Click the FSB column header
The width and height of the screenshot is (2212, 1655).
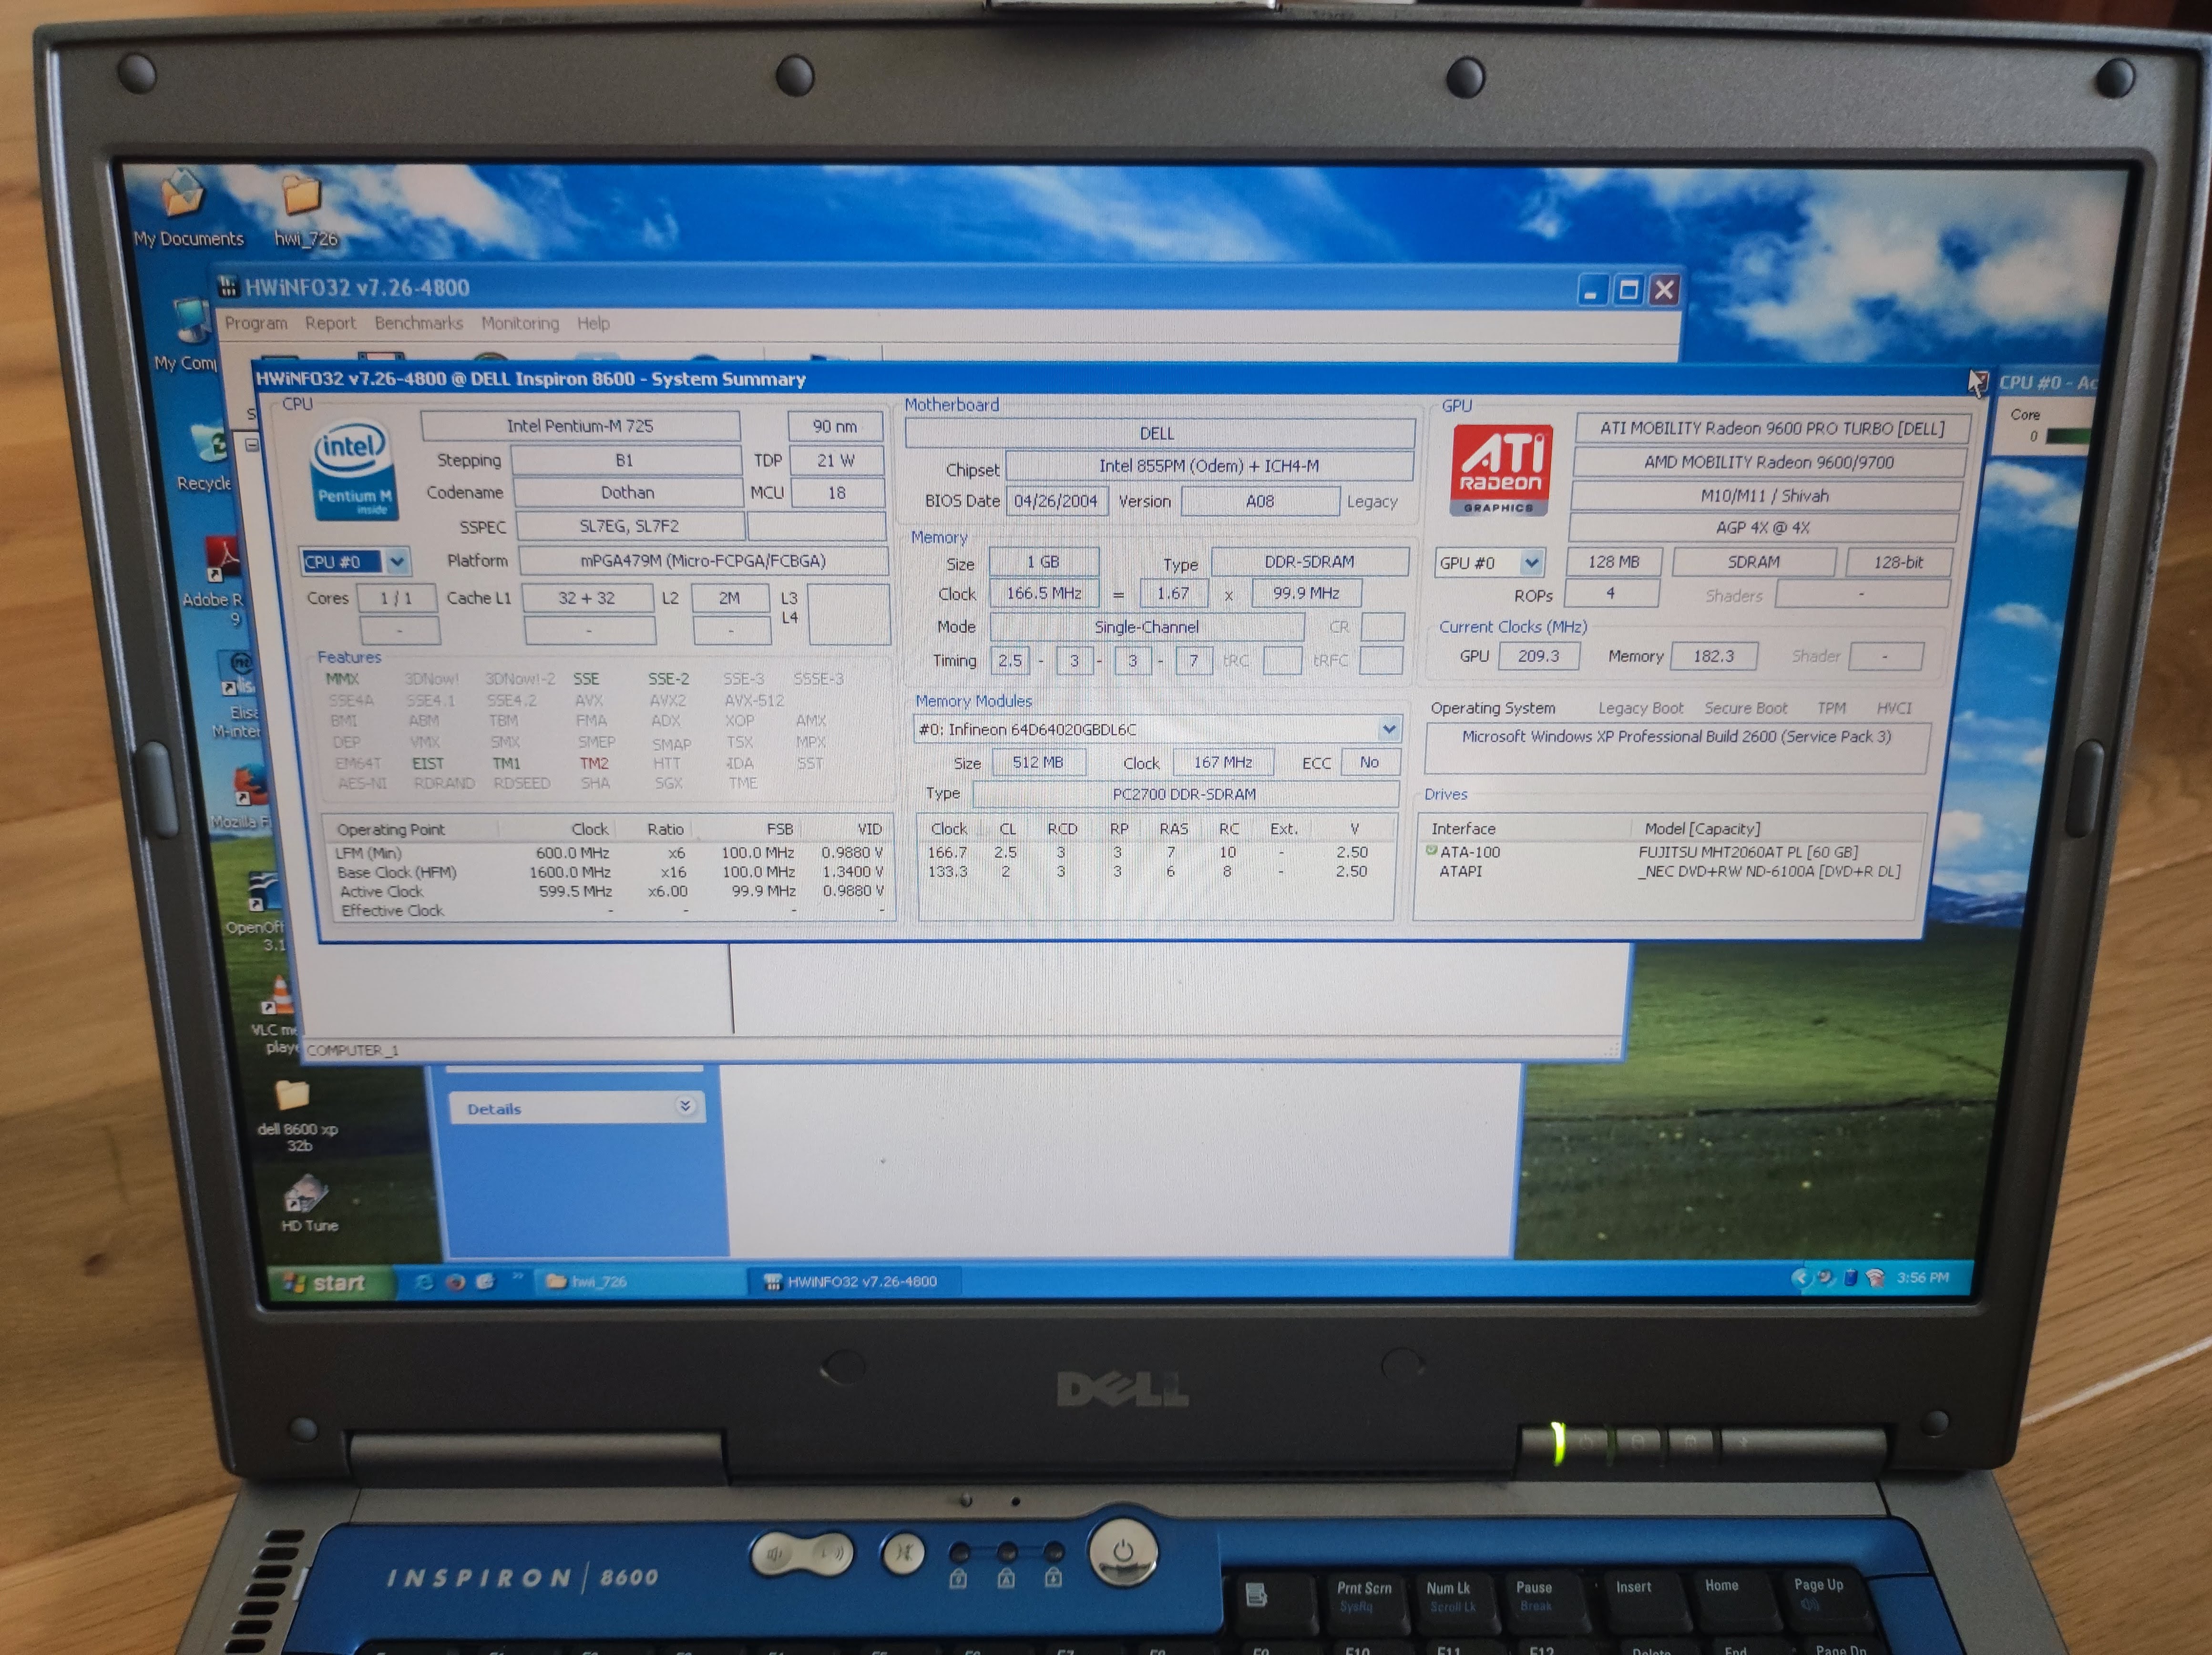point(747,828)
